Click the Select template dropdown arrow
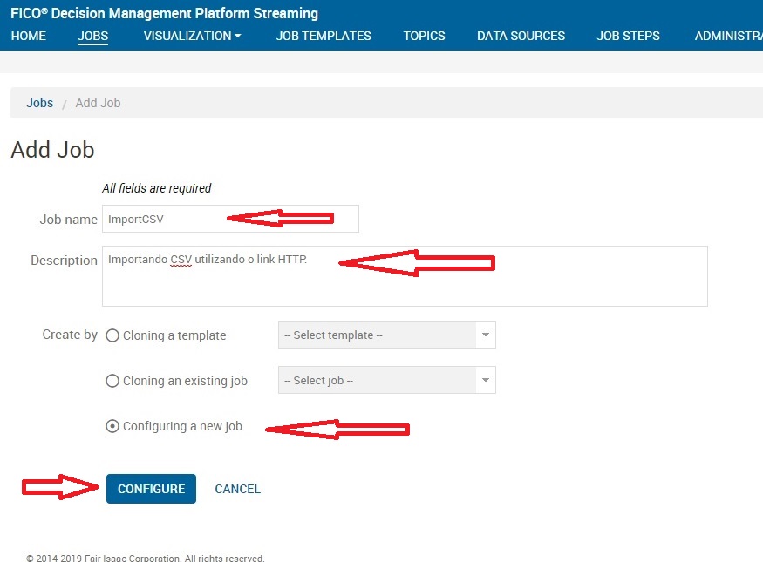 click(x=486, y=335)
